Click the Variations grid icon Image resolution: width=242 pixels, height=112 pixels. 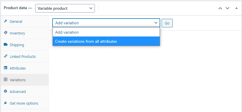[x=6, y=80]
